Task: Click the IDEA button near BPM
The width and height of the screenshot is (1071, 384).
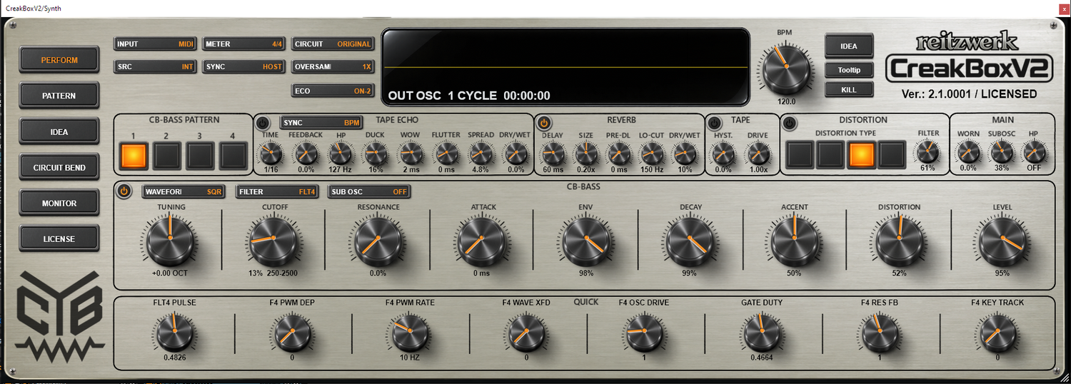Action: coord(848,46)
